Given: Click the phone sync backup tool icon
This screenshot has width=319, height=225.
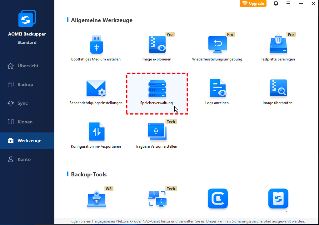Looking at the screenshot, I should (278, 199).
